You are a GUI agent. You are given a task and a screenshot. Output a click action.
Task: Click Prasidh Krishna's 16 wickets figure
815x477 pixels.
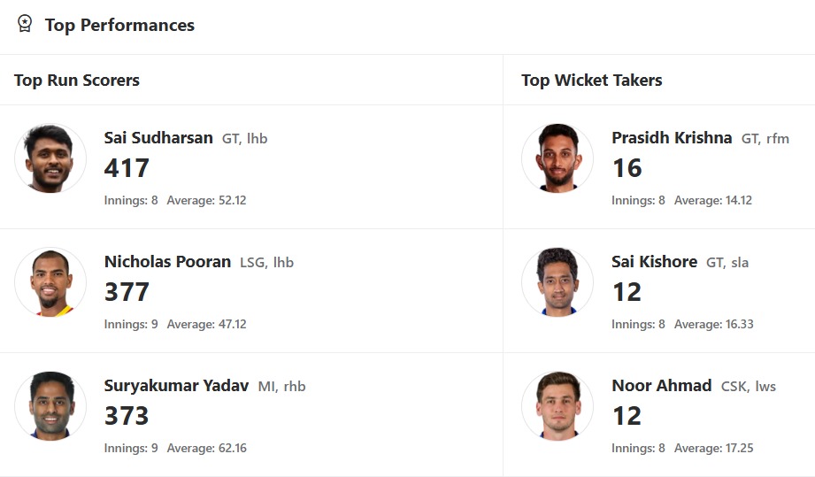click(627, 168)
